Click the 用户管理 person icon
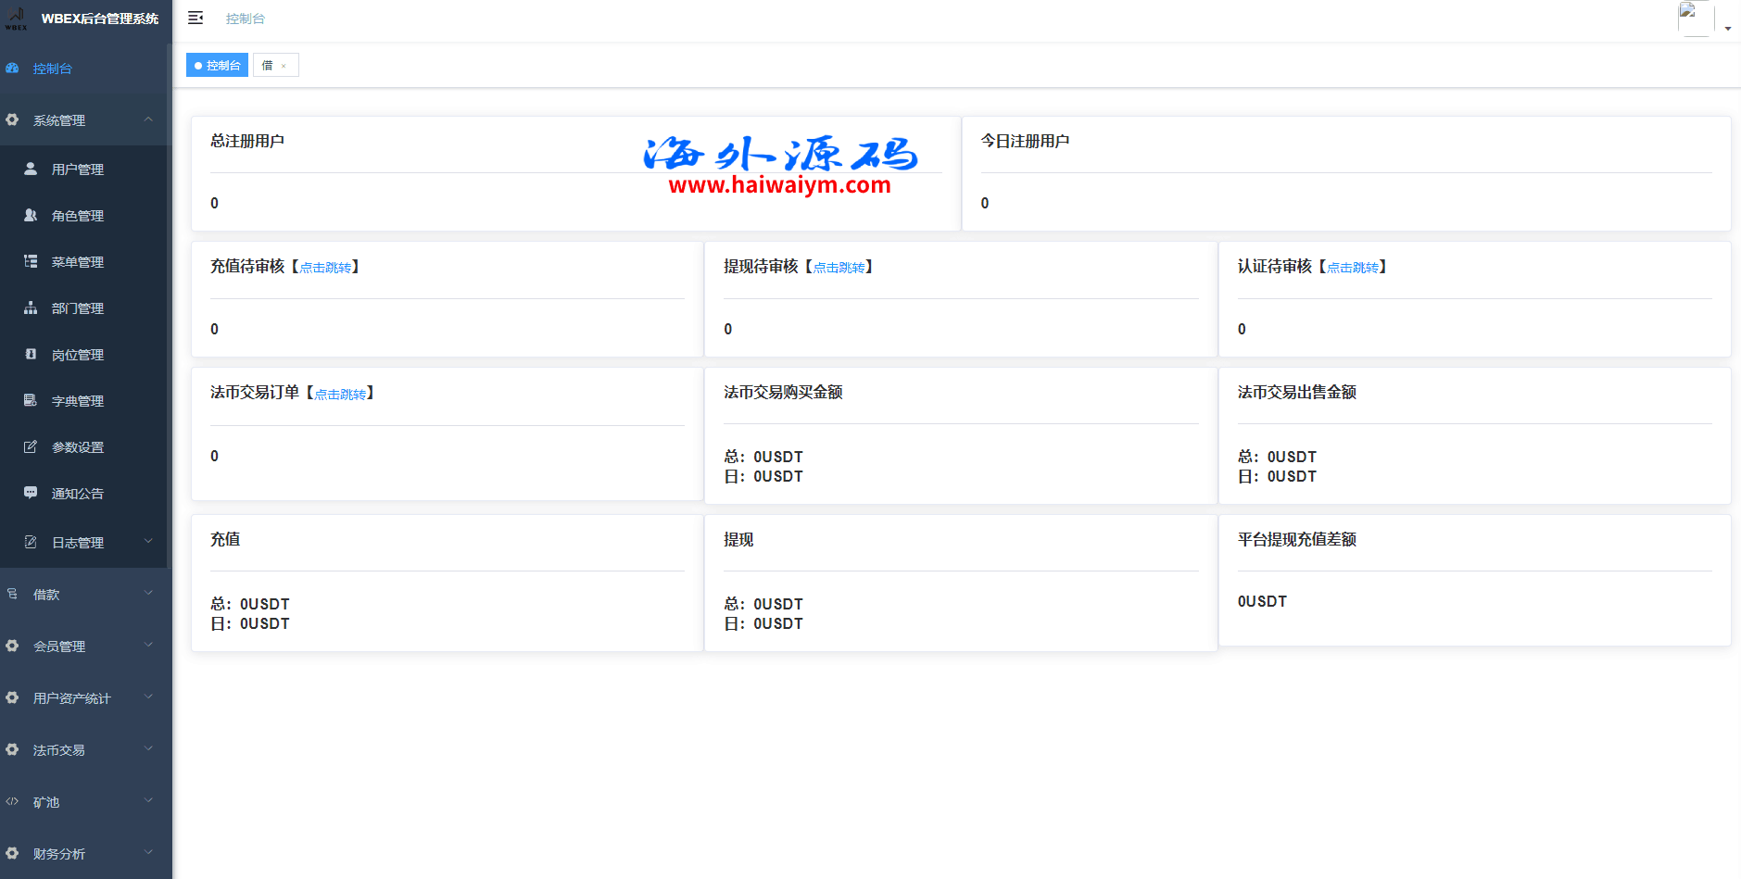 (x=31, y=169)
